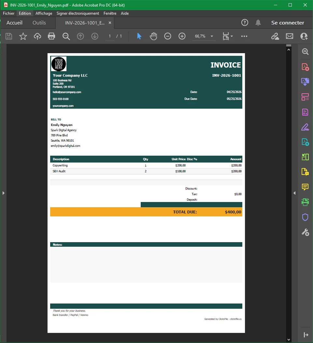This screenshot has height=343, width=313.
Task: Select the INV-2026-1001_E... document tab
Action: pos(85,23)
